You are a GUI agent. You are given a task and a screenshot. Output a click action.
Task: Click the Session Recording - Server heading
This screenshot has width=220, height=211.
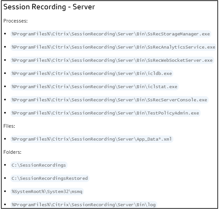[49, 7]
